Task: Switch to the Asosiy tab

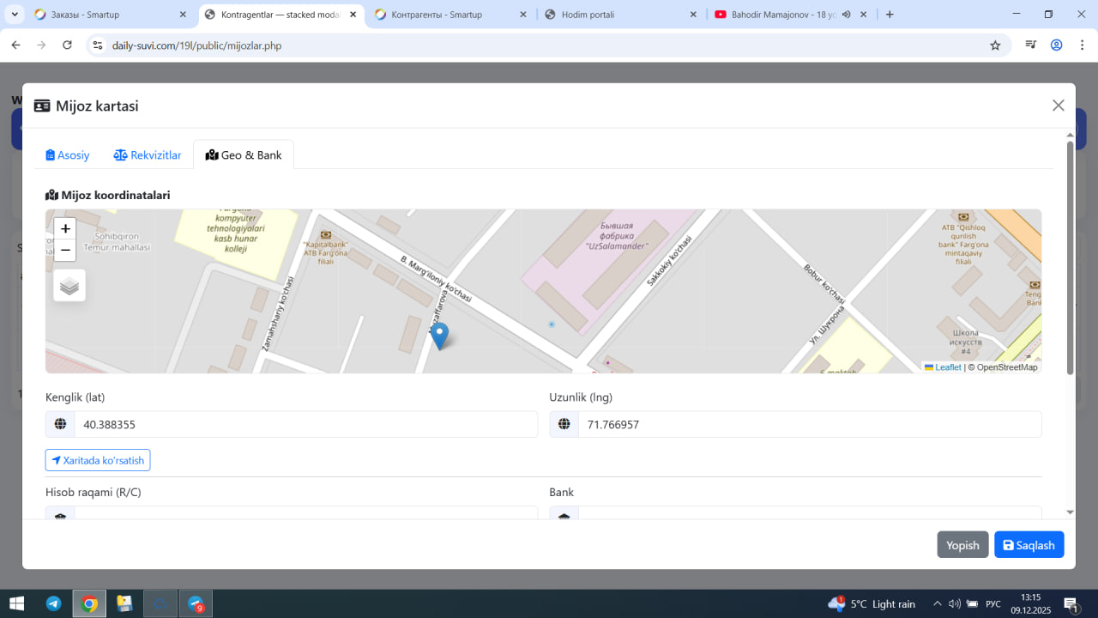Action: [68, 155]
